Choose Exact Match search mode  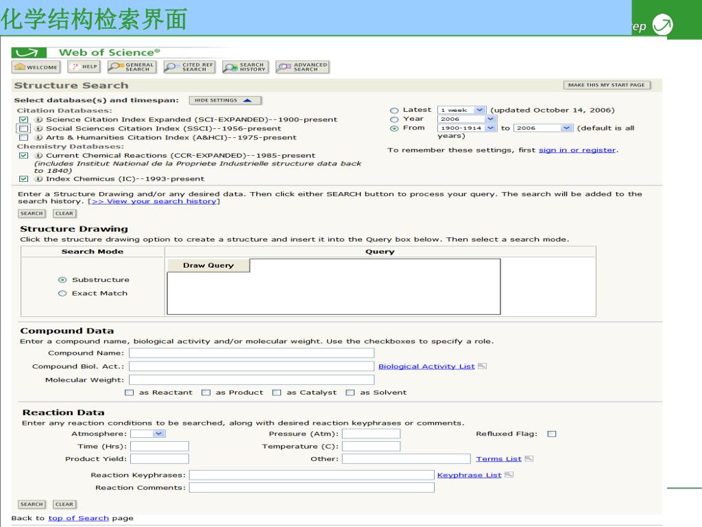point(62,293)
